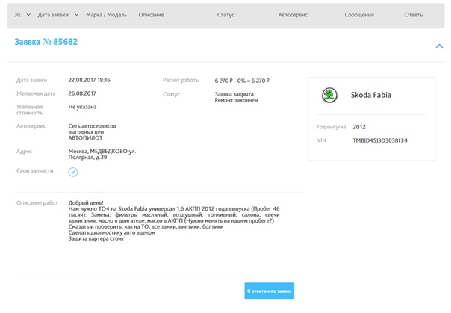The width and height of the screenshot is (451, 313).
Task: Click the Расчет работы label
Action: [181, 80]
